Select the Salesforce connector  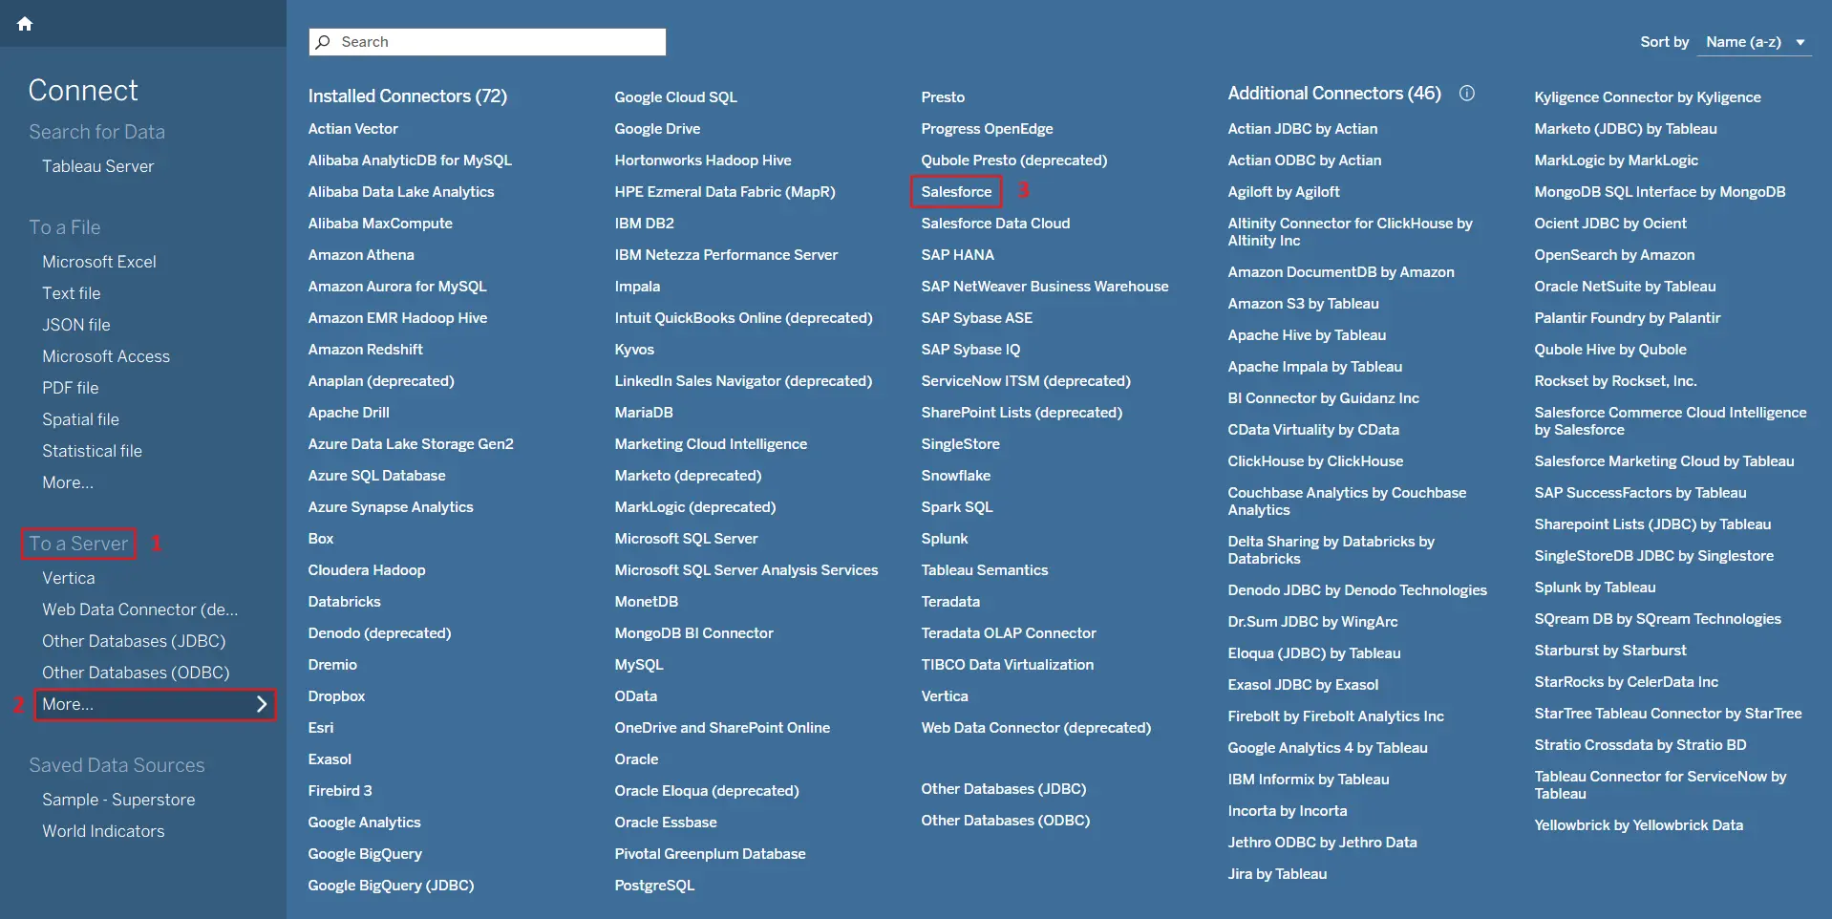pyautogui.click(x=956, y=192)
